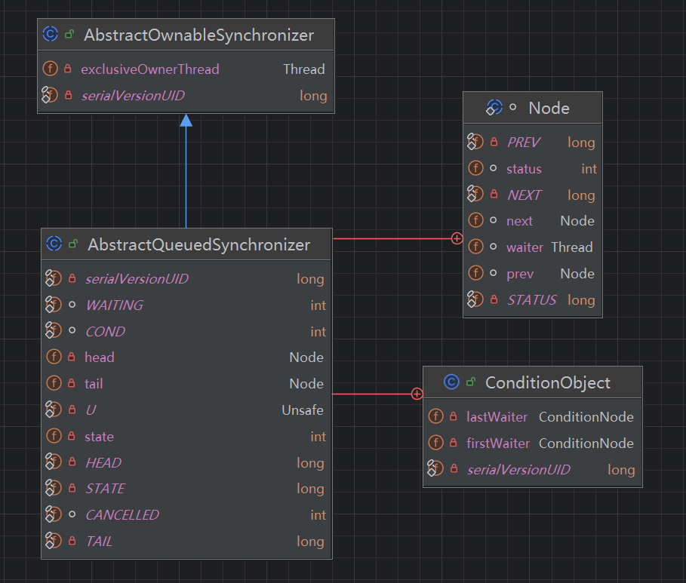686x583 pixels.
Task: Click the plus marker on the Node connector
Action: coord(457,238)
